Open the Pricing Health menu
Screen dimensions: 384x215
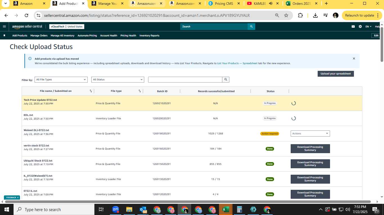(128, 36)
